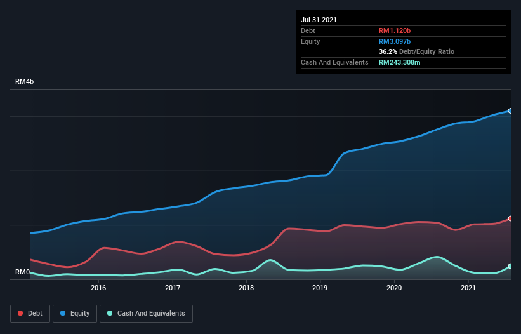This screenshot has width=521, height=334.
Task: Click the 2017 x-axis label
Action: point(173,288)
